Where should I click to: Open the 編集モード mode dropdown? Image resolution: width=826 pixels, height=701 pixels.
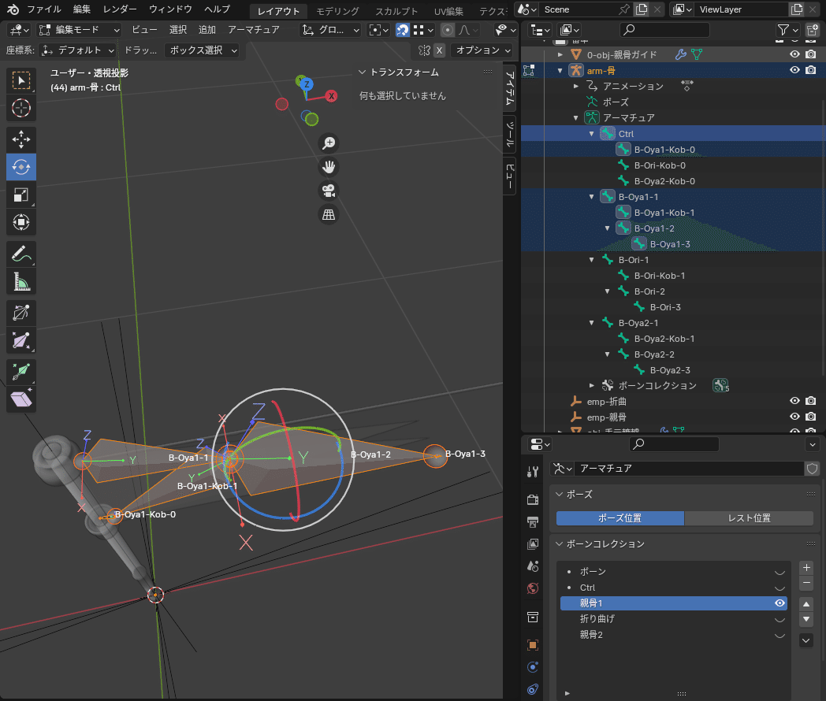point(79,29)
